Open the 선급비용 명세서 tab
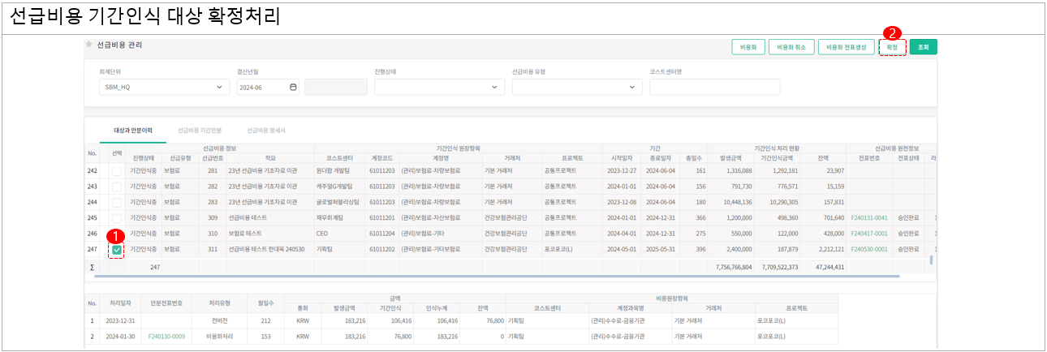Screen dimensions: 1047x352 pos(271,130)
